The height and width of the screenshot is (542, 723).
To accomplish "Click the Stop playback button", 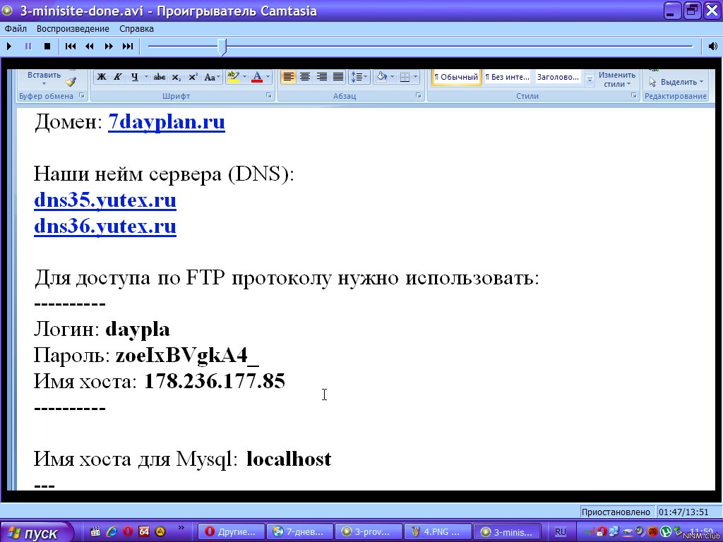I will [x=47, y=47].
